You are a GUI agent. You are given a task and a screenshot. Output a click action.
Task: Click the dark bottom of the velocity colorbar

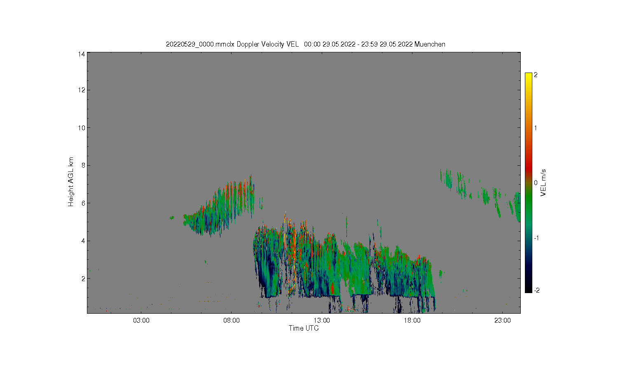pyautogui.click(x=528, y=286)
